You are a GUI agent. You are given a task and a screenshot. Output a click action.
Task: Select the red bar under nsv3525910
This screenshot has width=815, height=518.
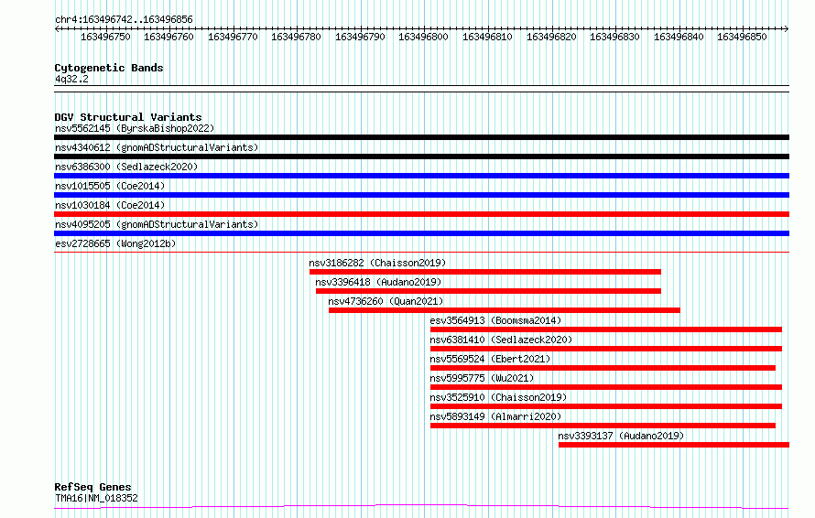coord(606,406)
